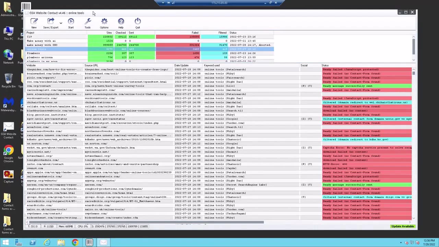Sort projects by Sent column
Image resolution: width=439 pixels, height=247 pixels.
[141, 33]
